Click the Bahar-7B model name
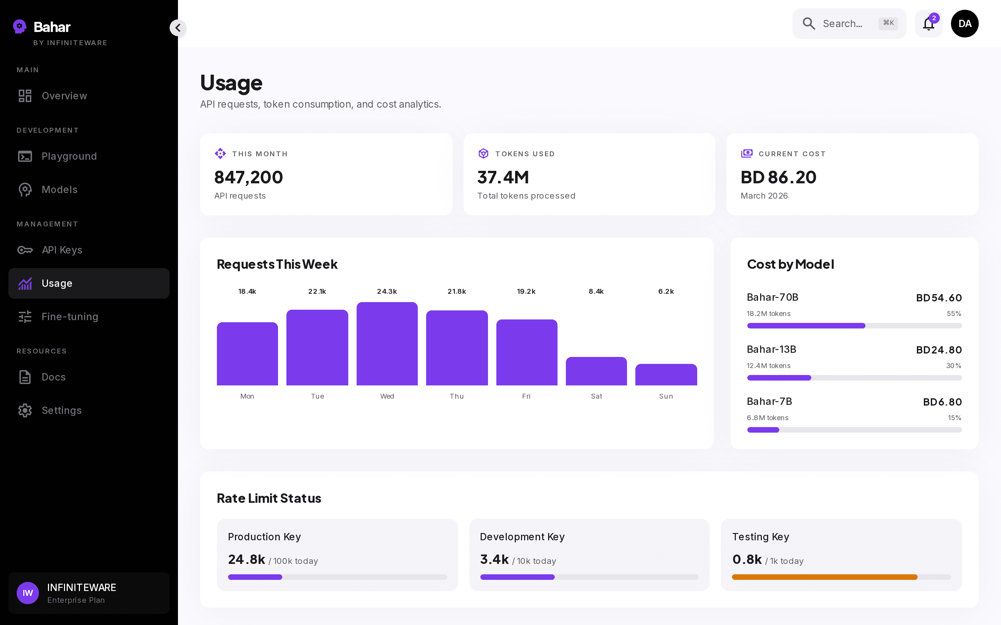Screen dimensions: 1001x625 pos(770,401)
